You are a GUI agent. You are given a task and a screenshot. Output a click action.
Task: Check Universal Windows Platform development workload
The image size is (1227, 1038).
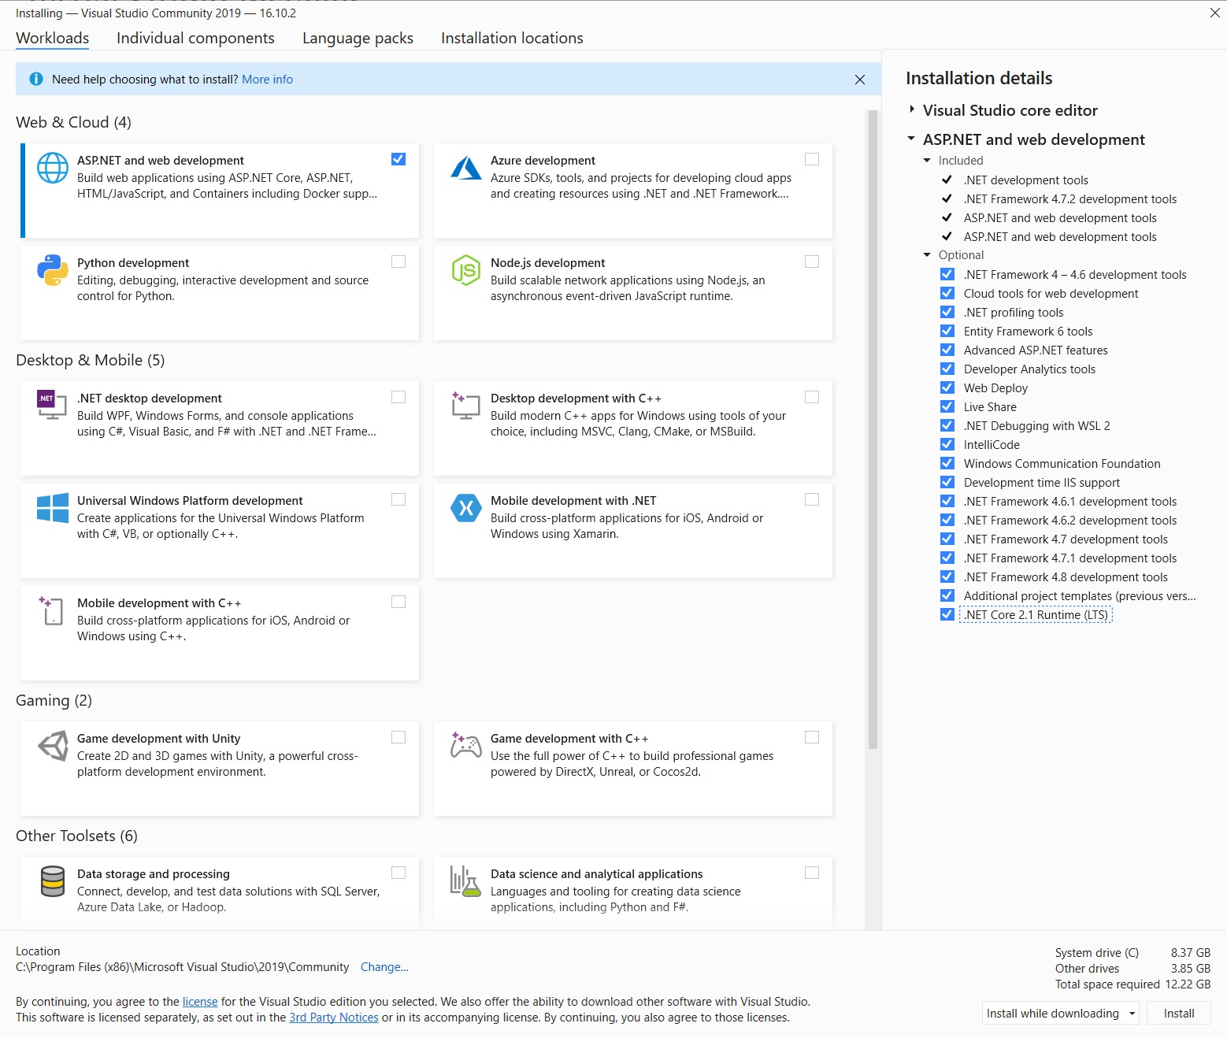coord(398,499)
